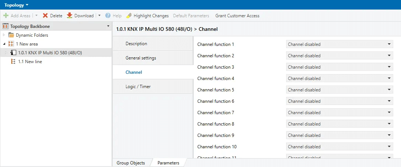401x167 pixels.
Task: Click the Download arrow icon
Action: point(70,16)
